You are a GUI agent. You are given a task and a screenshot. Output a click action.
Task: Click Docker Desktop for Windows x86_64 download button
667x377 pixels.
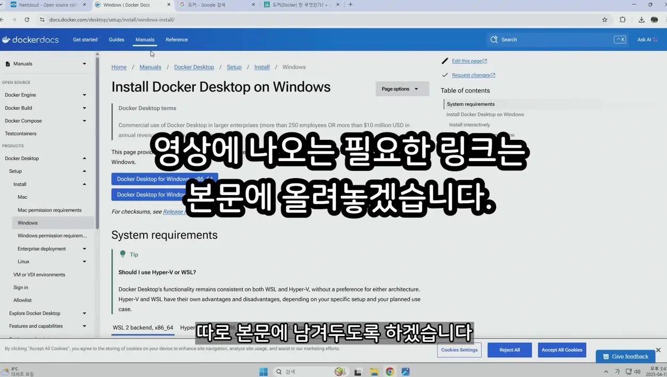click(x=164, y=179)
